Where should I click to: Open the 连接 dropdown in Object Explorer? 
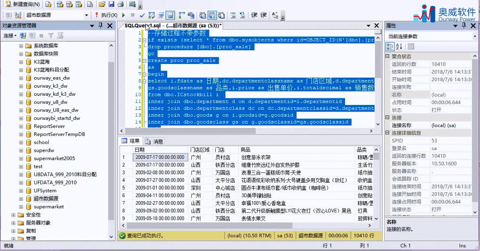click(10, 36)
